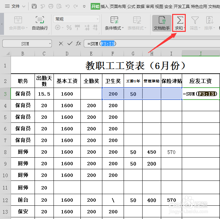220x219 pixels.
Task: Select column B header
Action: click(x=23, y=53)
